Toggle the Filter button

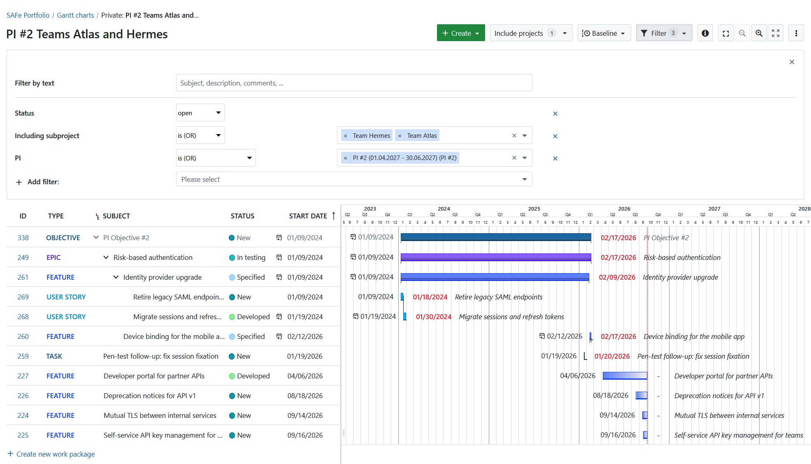click(664, 33)
